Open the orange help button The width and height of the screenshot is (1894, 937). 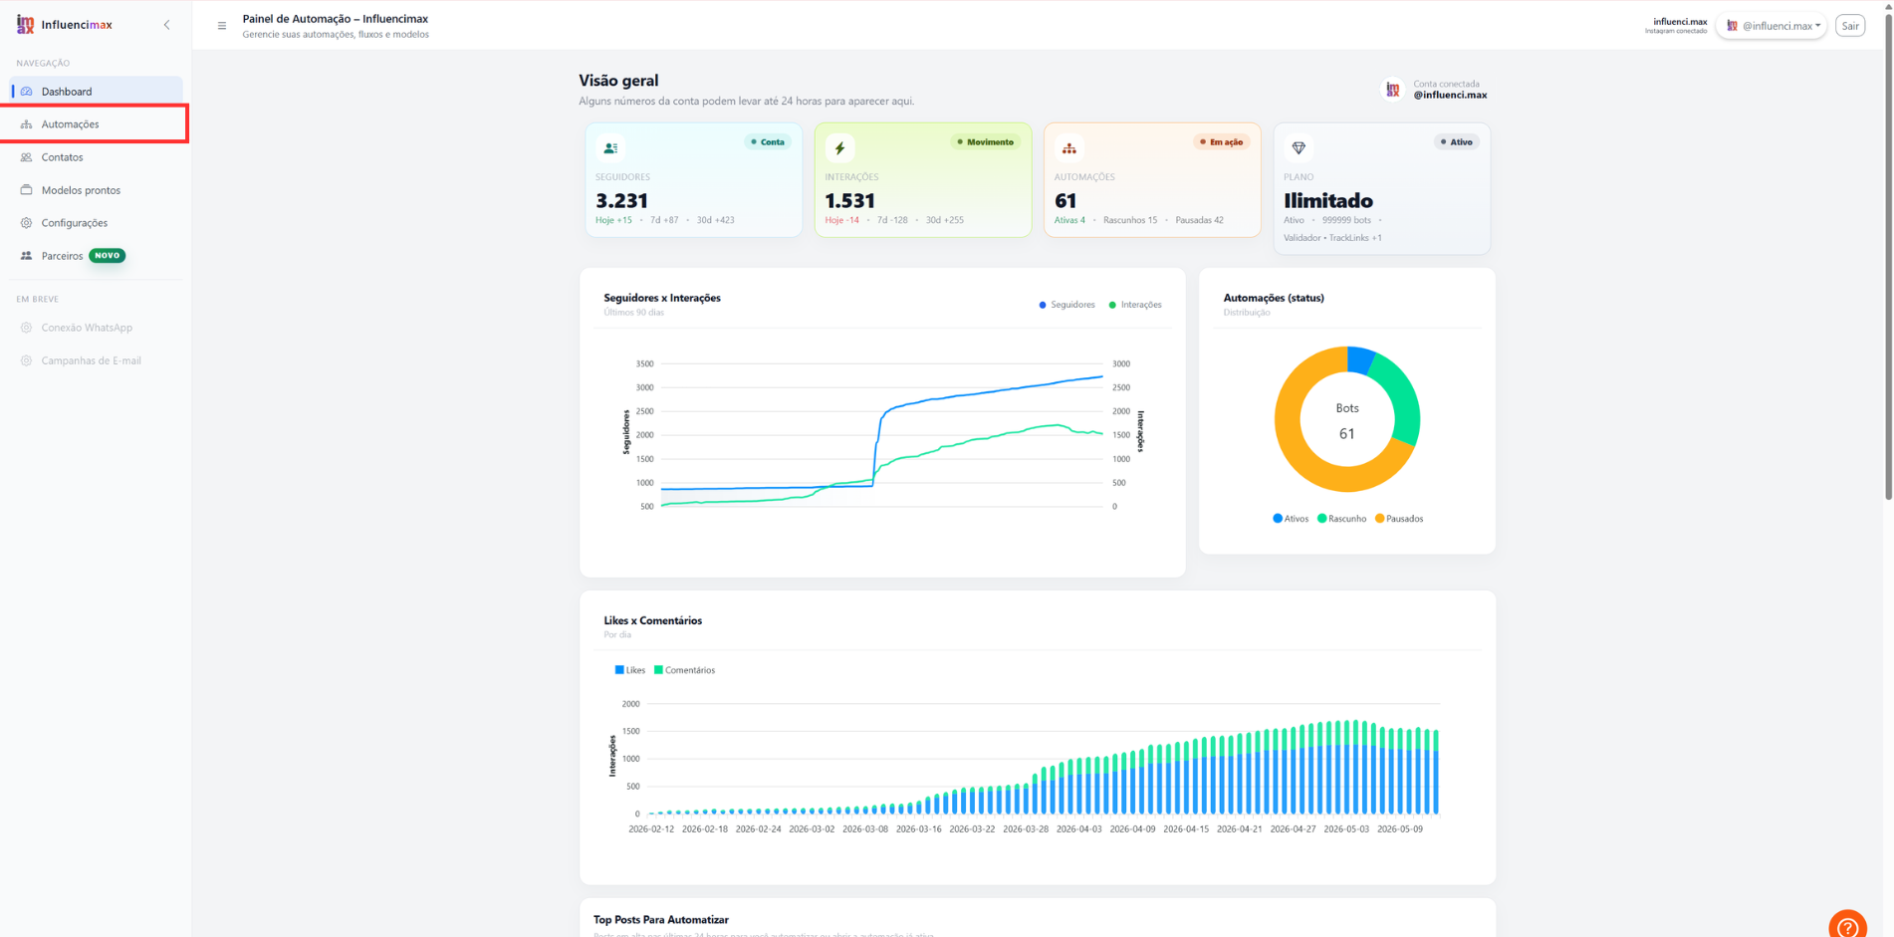(x=1848, y=925)
